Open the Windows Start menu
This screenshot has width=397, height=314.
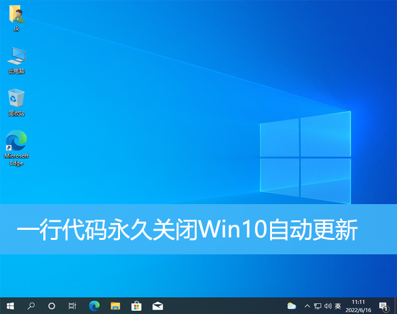coord(10,306)
